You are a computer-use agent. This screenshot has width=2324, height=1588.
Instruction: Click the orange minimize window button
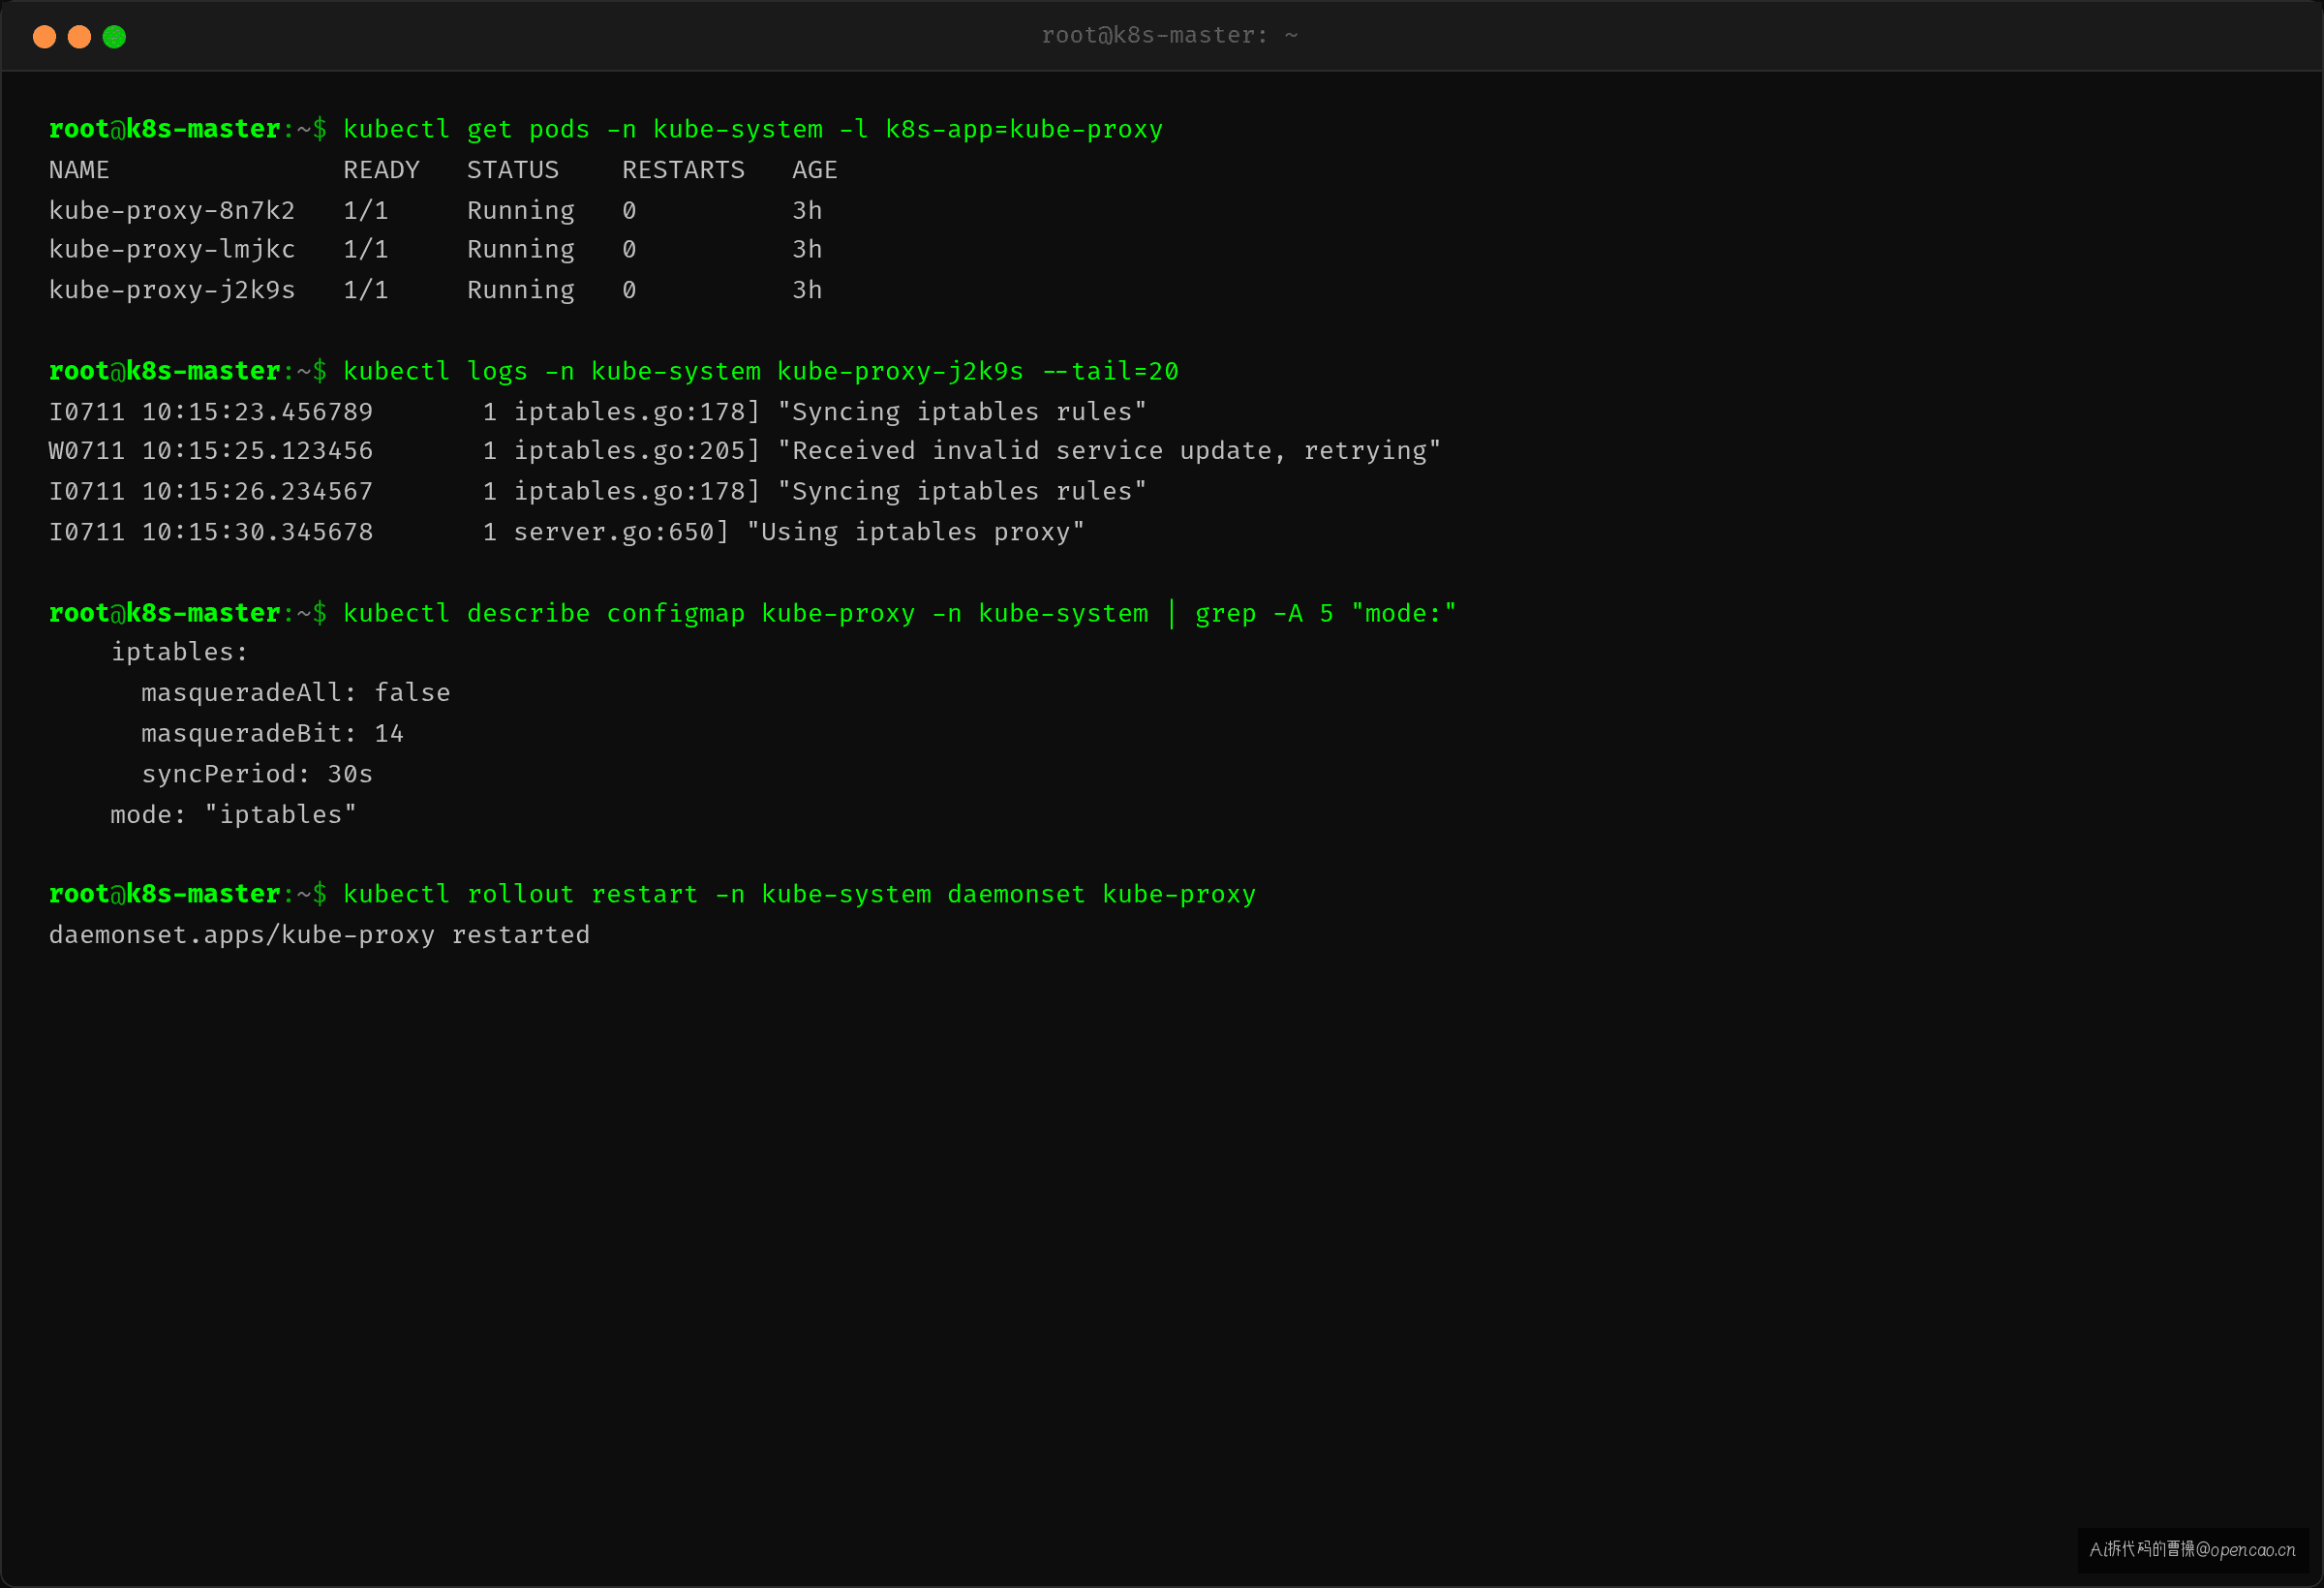(x=79, y=37)
